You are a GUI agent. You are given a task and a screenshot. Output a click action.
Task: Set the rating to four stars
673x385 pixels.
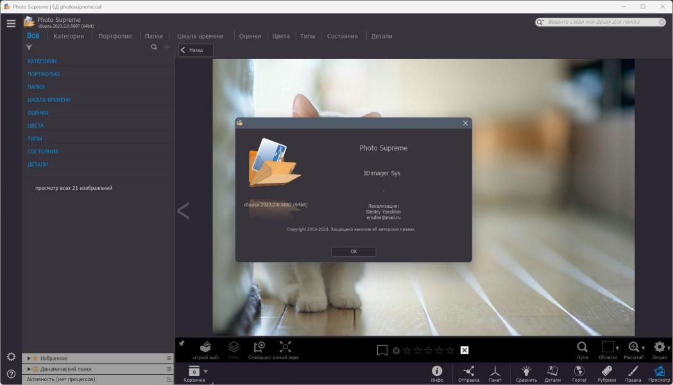(x=439, y=350)
